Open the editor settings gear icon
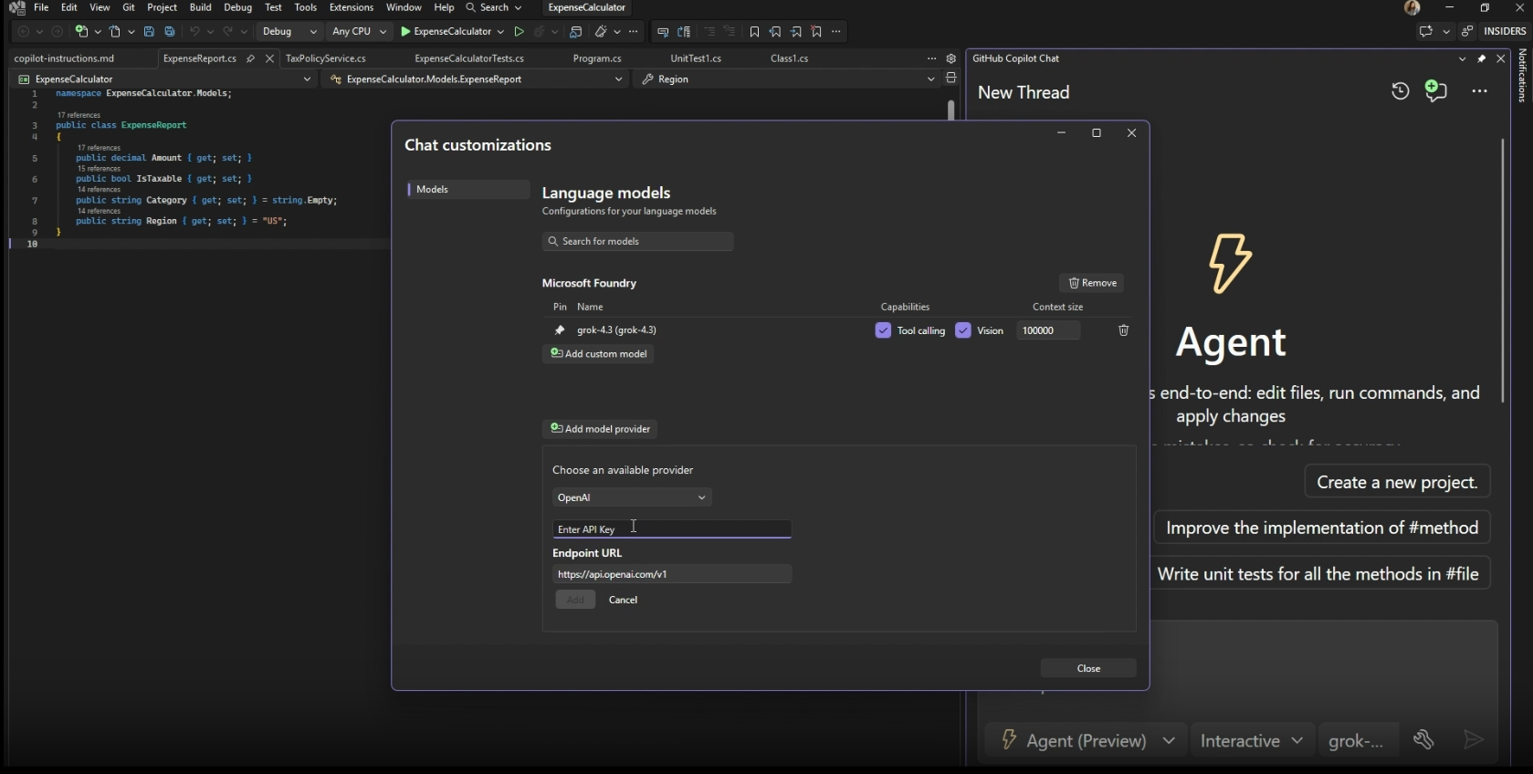The height and width of the screenshot is (774, 1533). click(x=950, y=58)
